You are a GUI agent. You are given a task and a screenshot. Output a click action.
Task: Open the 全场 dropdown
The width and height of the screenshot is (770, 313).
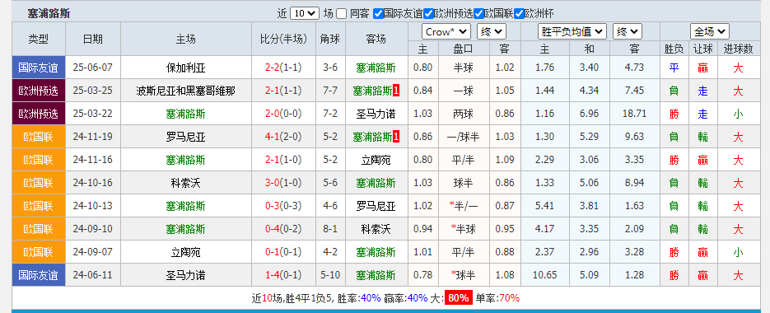tap(710, 32)
